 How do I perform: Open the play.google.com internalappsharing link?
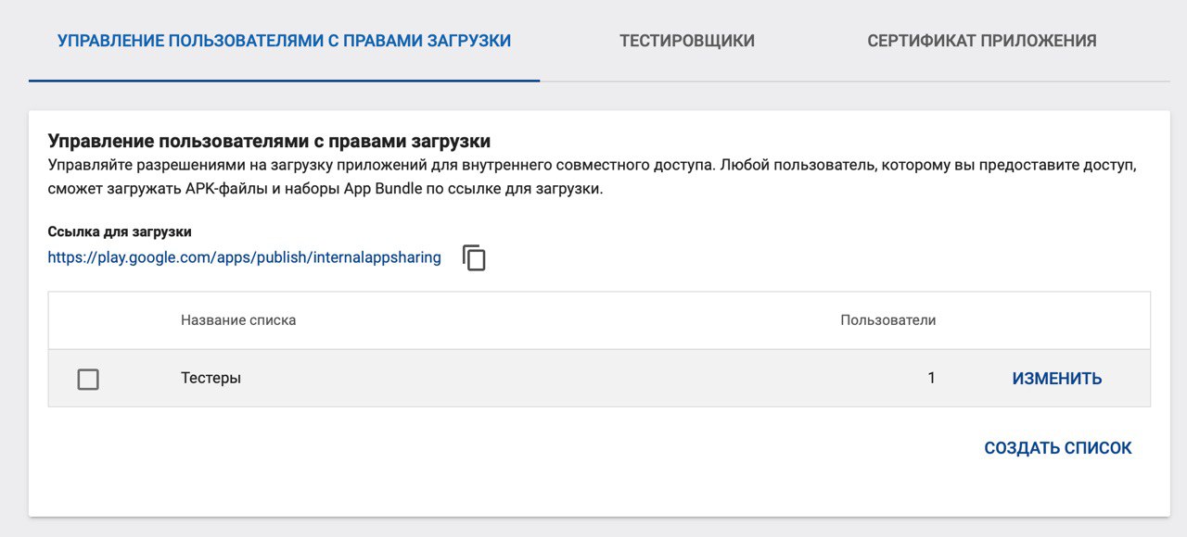[x=245, y=257]
